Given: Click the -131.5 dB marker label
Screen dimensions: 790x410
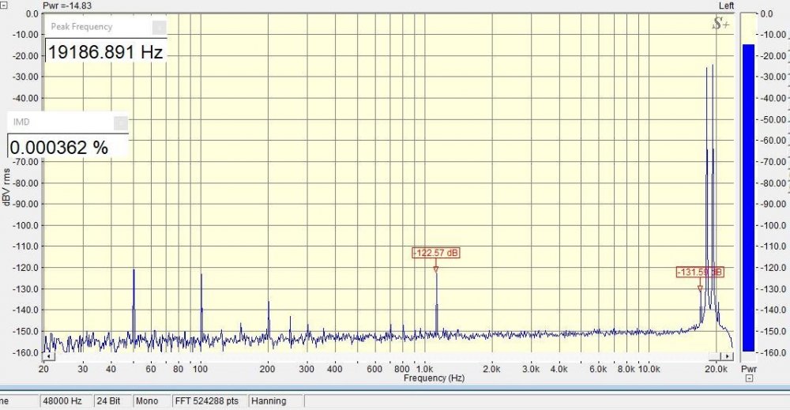Looking at the screenshot, I should 699,272.
